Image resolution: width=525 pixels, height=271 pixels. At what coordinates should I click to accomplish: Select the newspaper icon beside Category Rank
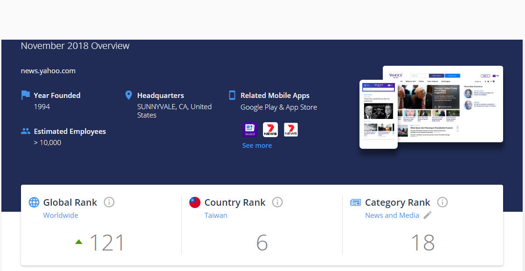[x=356, y=202]
